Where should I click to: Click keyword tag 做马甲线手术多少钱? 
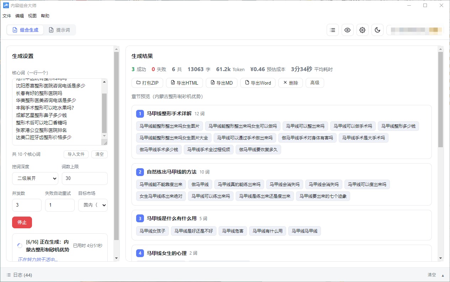coord(159,150)
